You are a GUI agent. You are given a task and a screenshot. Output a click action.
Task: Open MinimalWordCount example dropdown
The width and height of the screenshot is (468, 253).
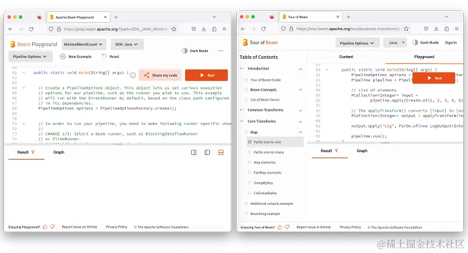click(x=83, y=44)
